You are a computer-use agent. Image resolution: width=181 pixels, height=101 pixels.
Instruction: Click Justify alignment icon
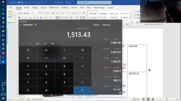coord(67,18)
